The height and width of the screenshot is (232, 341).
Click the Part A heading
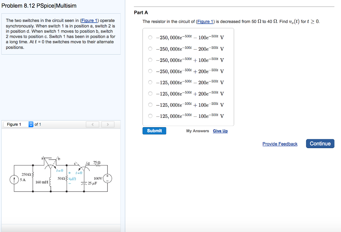click(x=141, y=13)
